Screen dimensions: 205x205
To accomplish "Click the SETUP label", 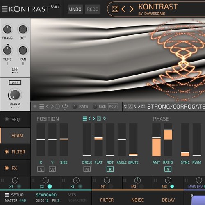I will 17,195.
